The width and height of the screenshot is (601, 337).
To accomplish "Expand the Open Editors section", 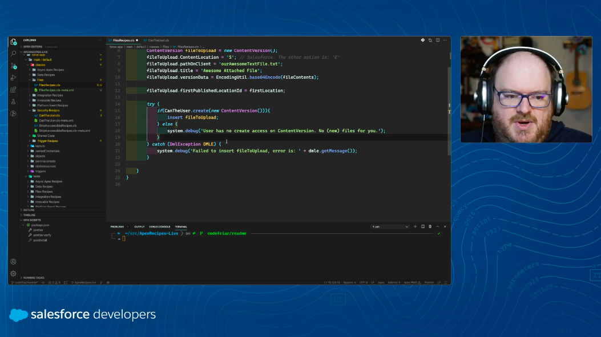I will 33,47.
